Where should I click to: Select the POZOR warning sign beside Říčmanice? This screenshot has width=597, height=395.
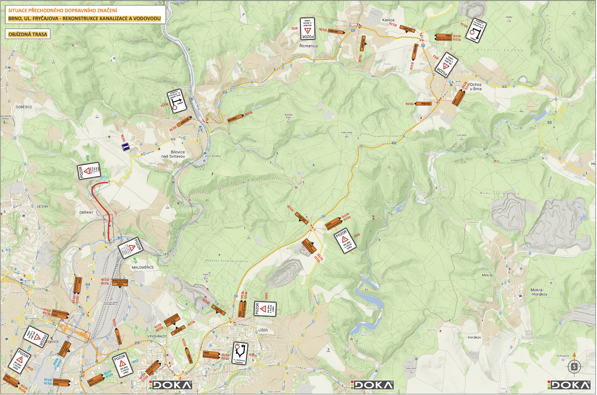pos(307,29)
